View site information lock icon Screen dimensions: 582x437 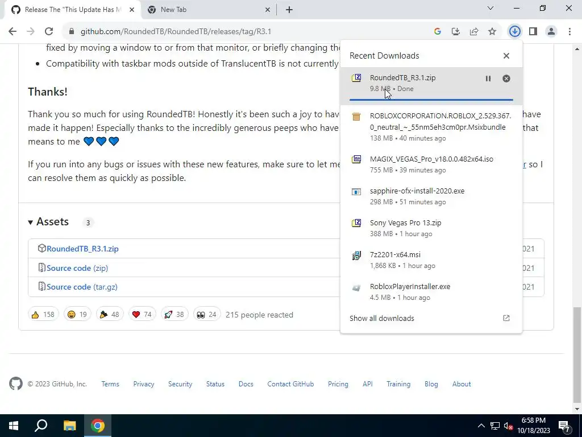pyautogui.click(x=72, y=32)
